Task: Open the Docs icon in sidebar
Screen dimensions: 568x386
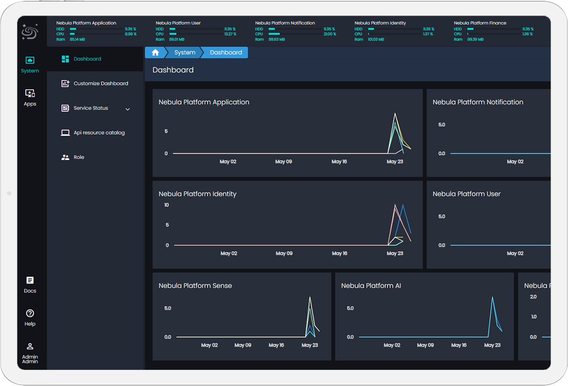Action: pyautogui.click(x=30, y=280)
